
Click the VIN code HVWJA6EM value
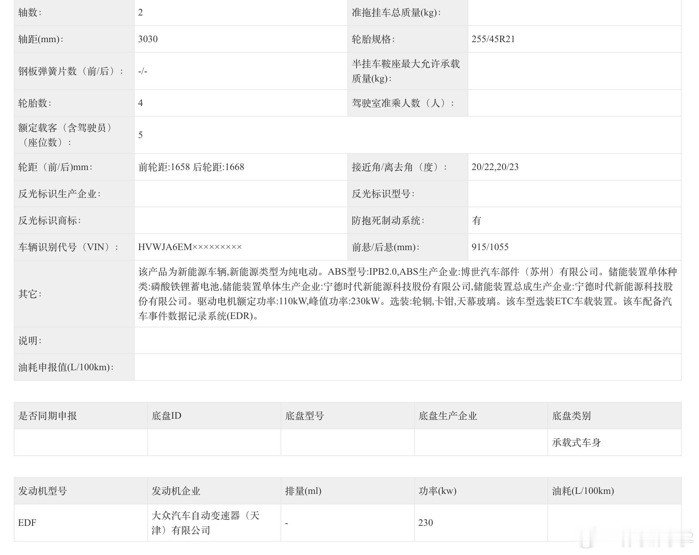190,247
